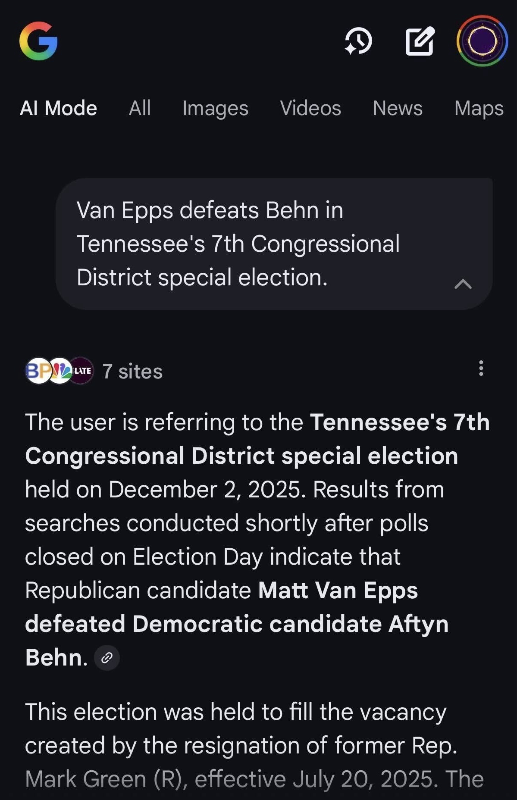Select the AI Mode tab
The width and height of the screenshot is (517, 800).
(59, 108)
